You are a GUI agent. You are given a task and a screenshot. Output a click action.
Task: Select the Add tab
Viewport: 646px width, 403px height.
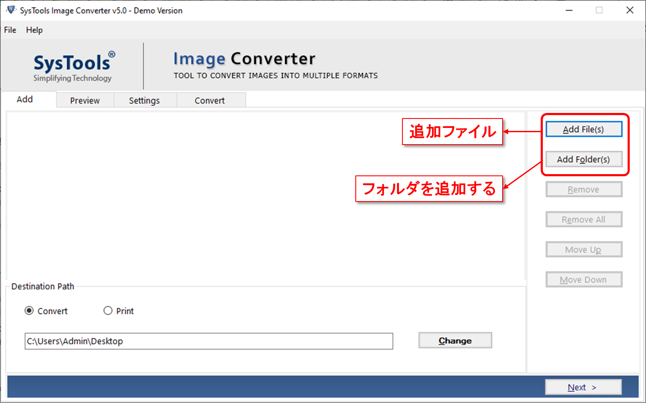tap(24, 99)
